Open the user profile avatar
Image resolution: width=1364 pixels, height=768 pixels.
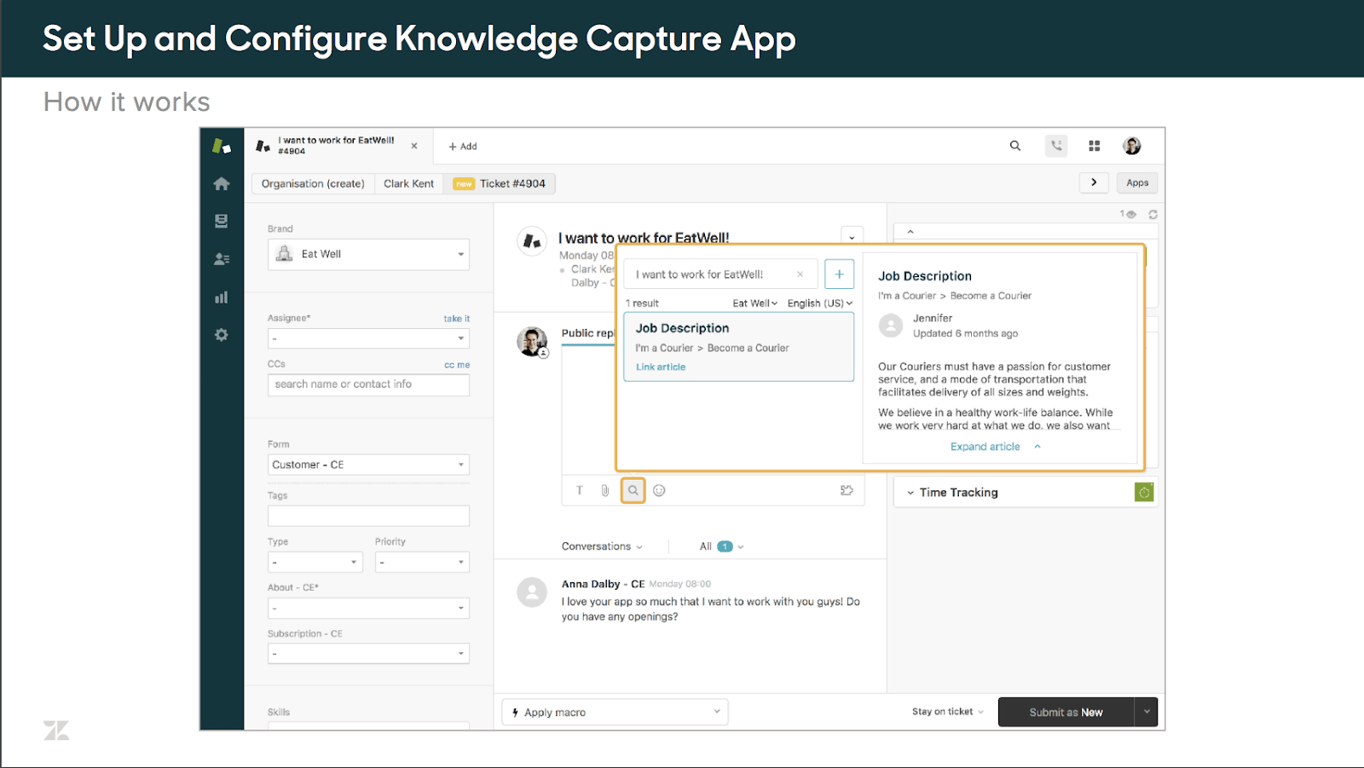[1132, 146]
